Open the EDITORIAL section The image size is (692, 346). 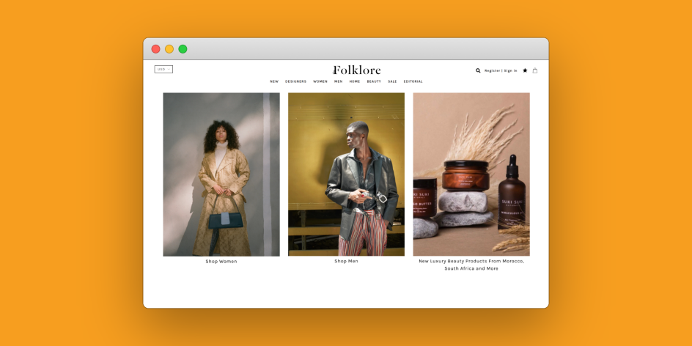pyautogui.click(x=413, y=81)
